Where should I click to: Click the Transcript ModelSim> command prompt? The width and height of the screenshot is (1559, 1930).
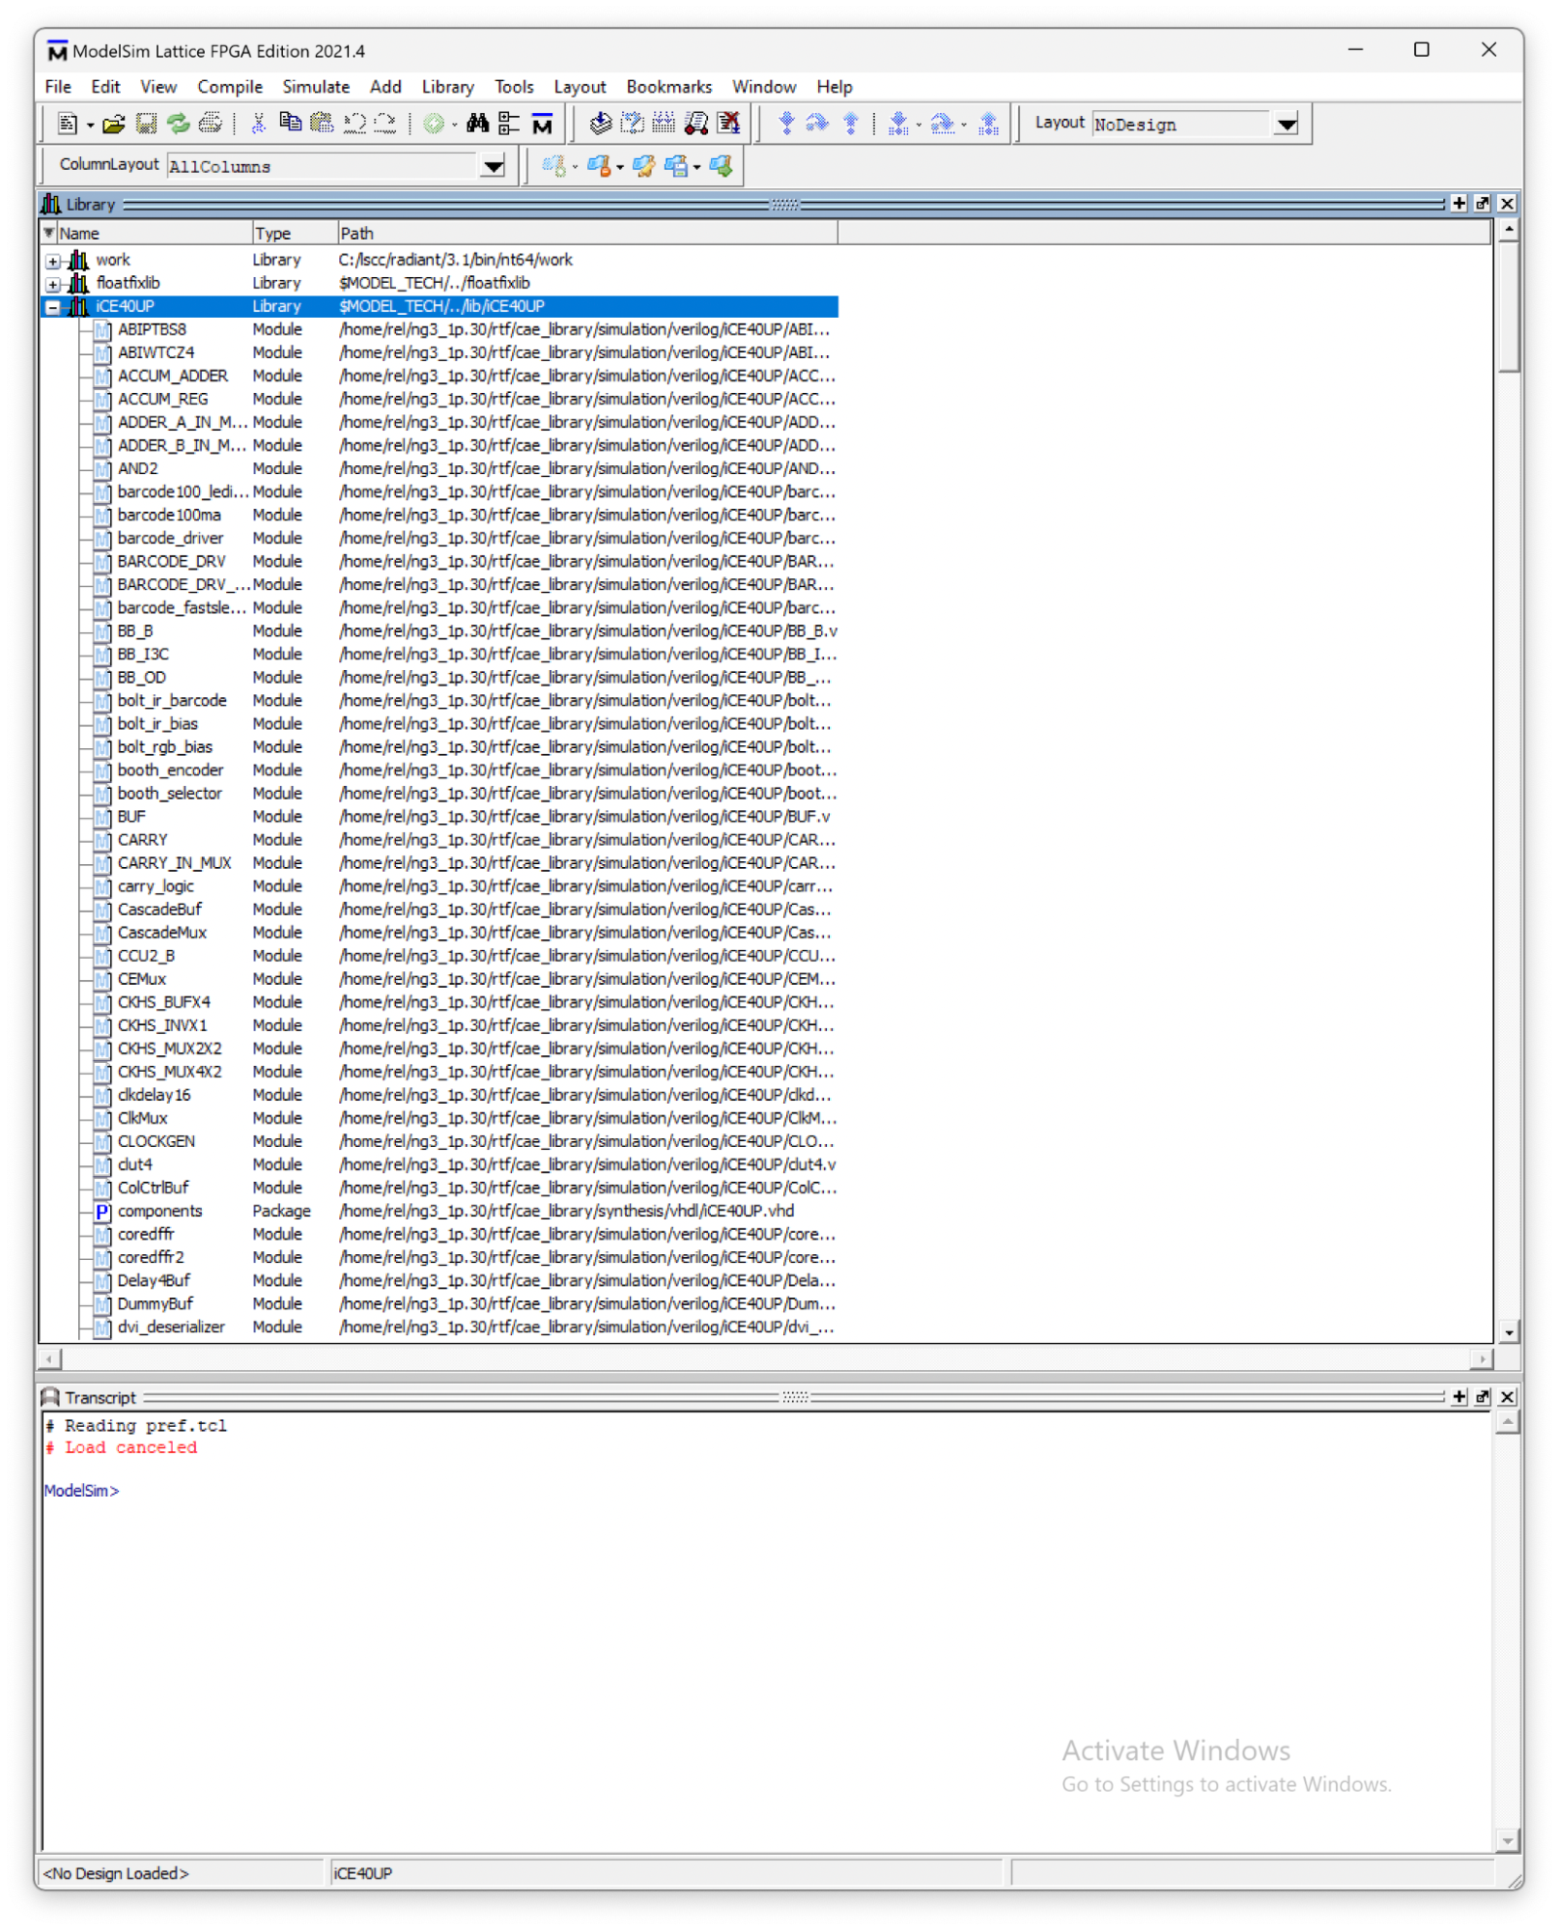[x=81, y=1491]
